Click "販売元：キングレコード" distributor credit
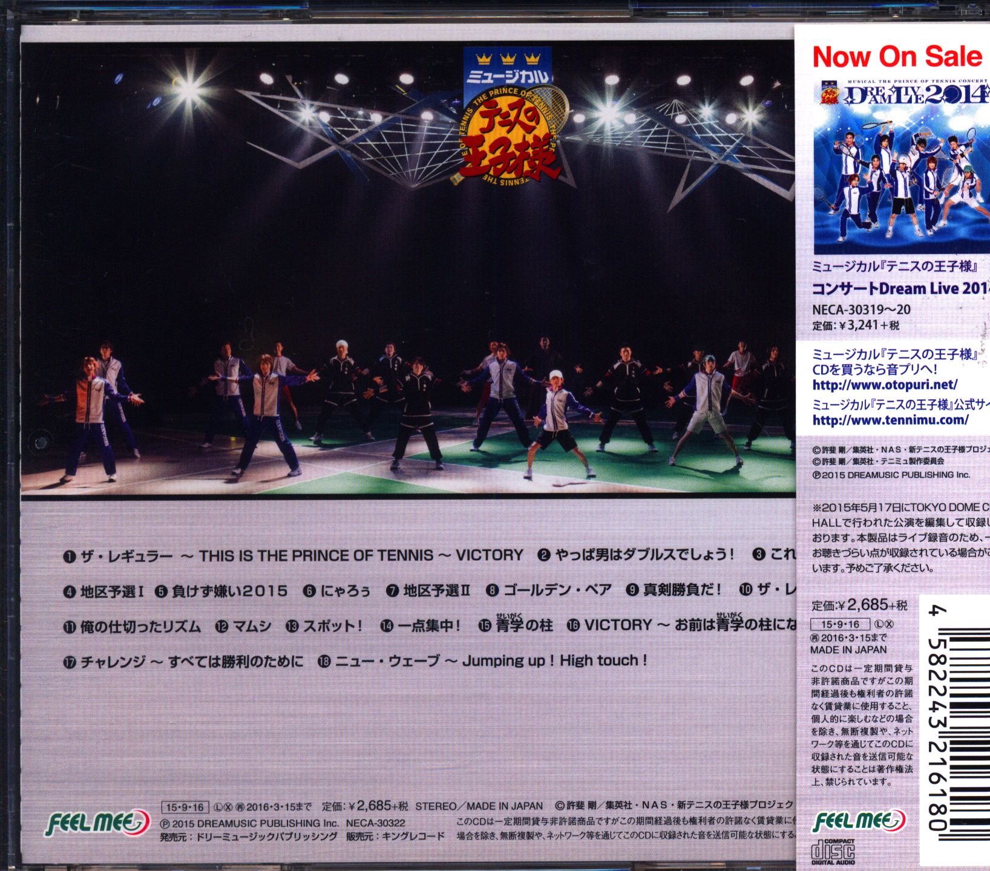 [395, 837]
